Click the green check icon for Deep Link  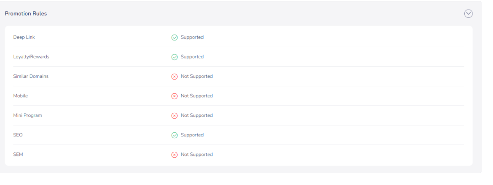coord(174,38)
